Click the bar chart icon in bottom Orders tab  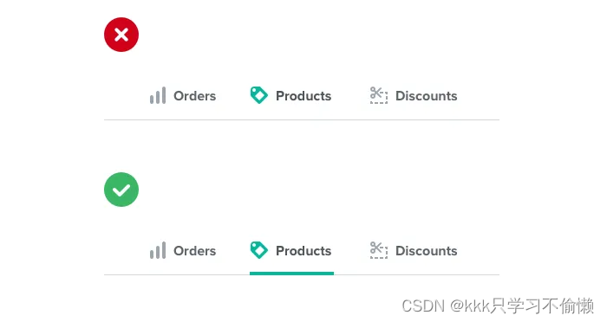click(158, 250)
